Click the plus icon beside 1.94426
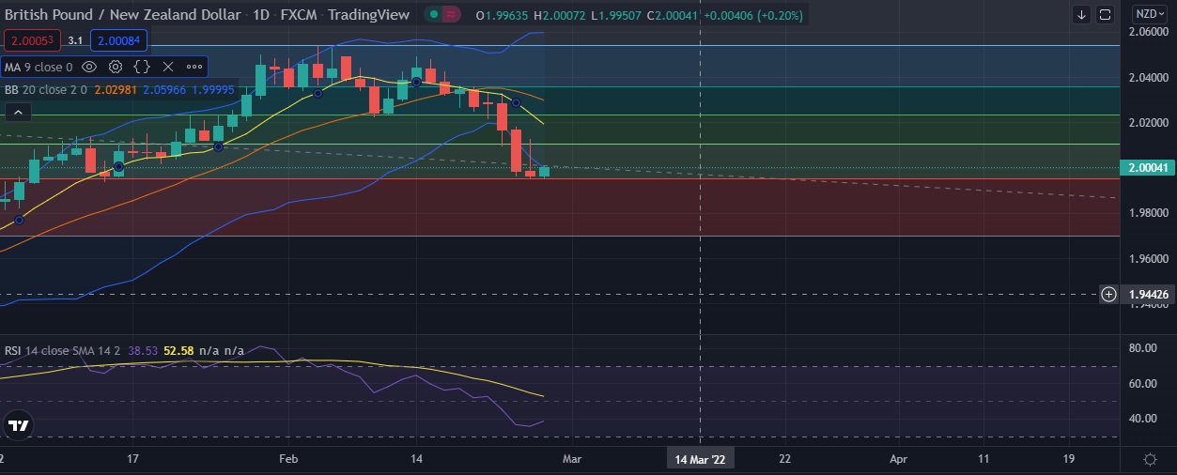1177x475 pixels. click(1109, 294)
